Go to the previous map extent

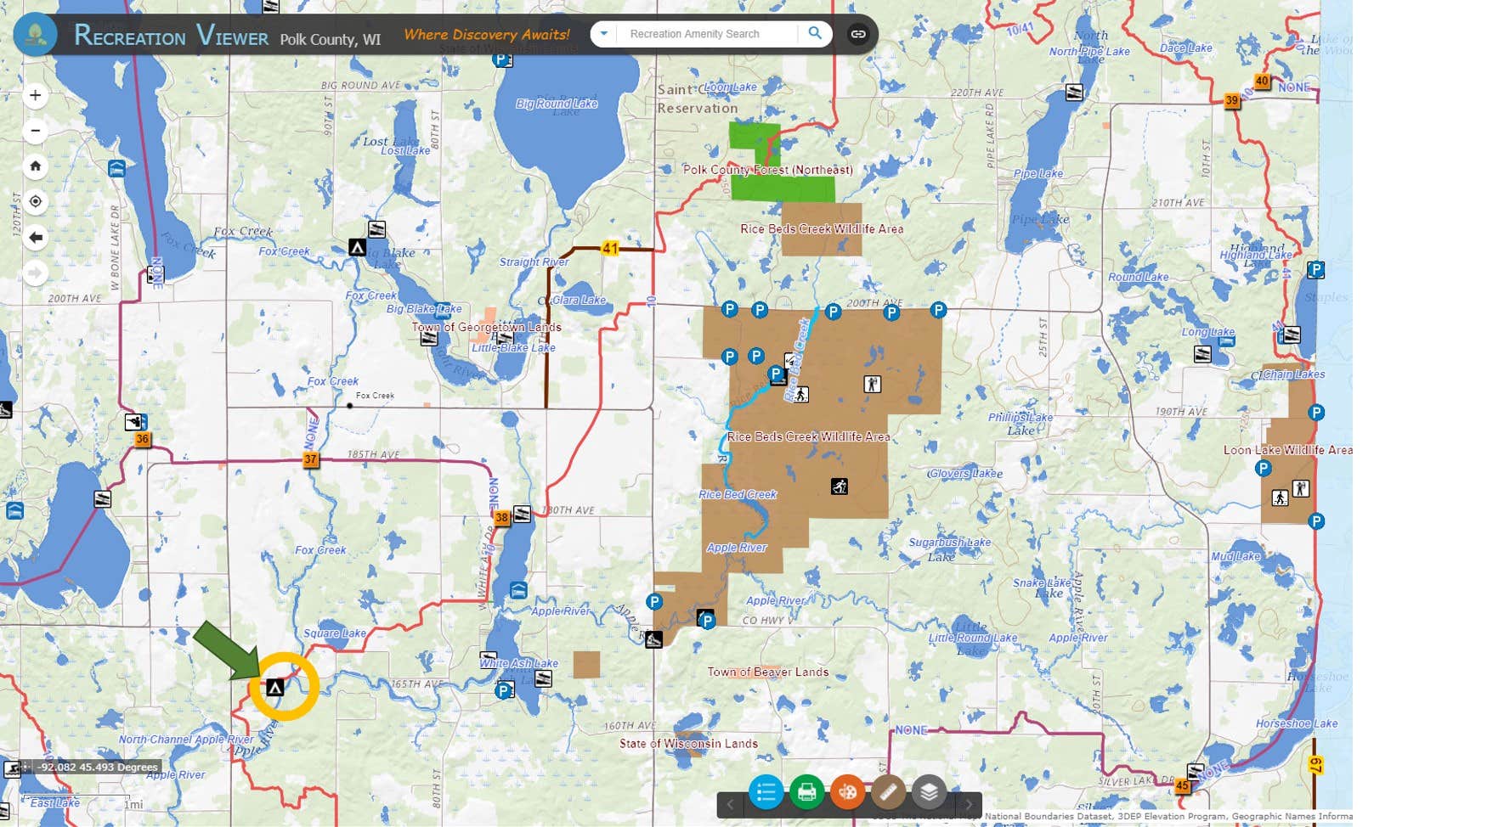pyautogui.click(x=35, y=238)
